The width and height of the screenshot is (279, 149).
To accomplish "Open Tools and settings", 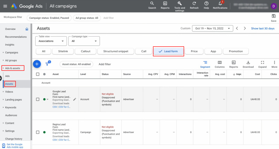I will tap(180, 7).
